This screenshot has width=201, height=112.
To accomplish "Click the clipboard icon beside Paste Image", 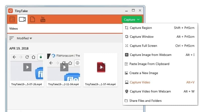I will click(126, 64).
